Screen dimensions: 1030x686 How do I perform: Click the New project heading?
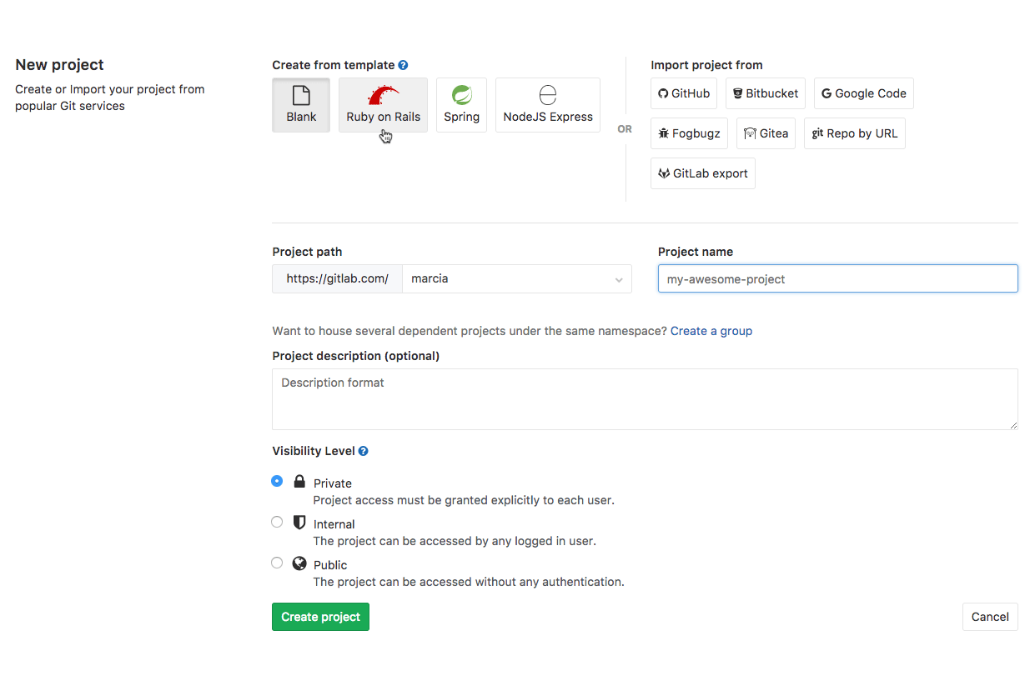(59, 65)
